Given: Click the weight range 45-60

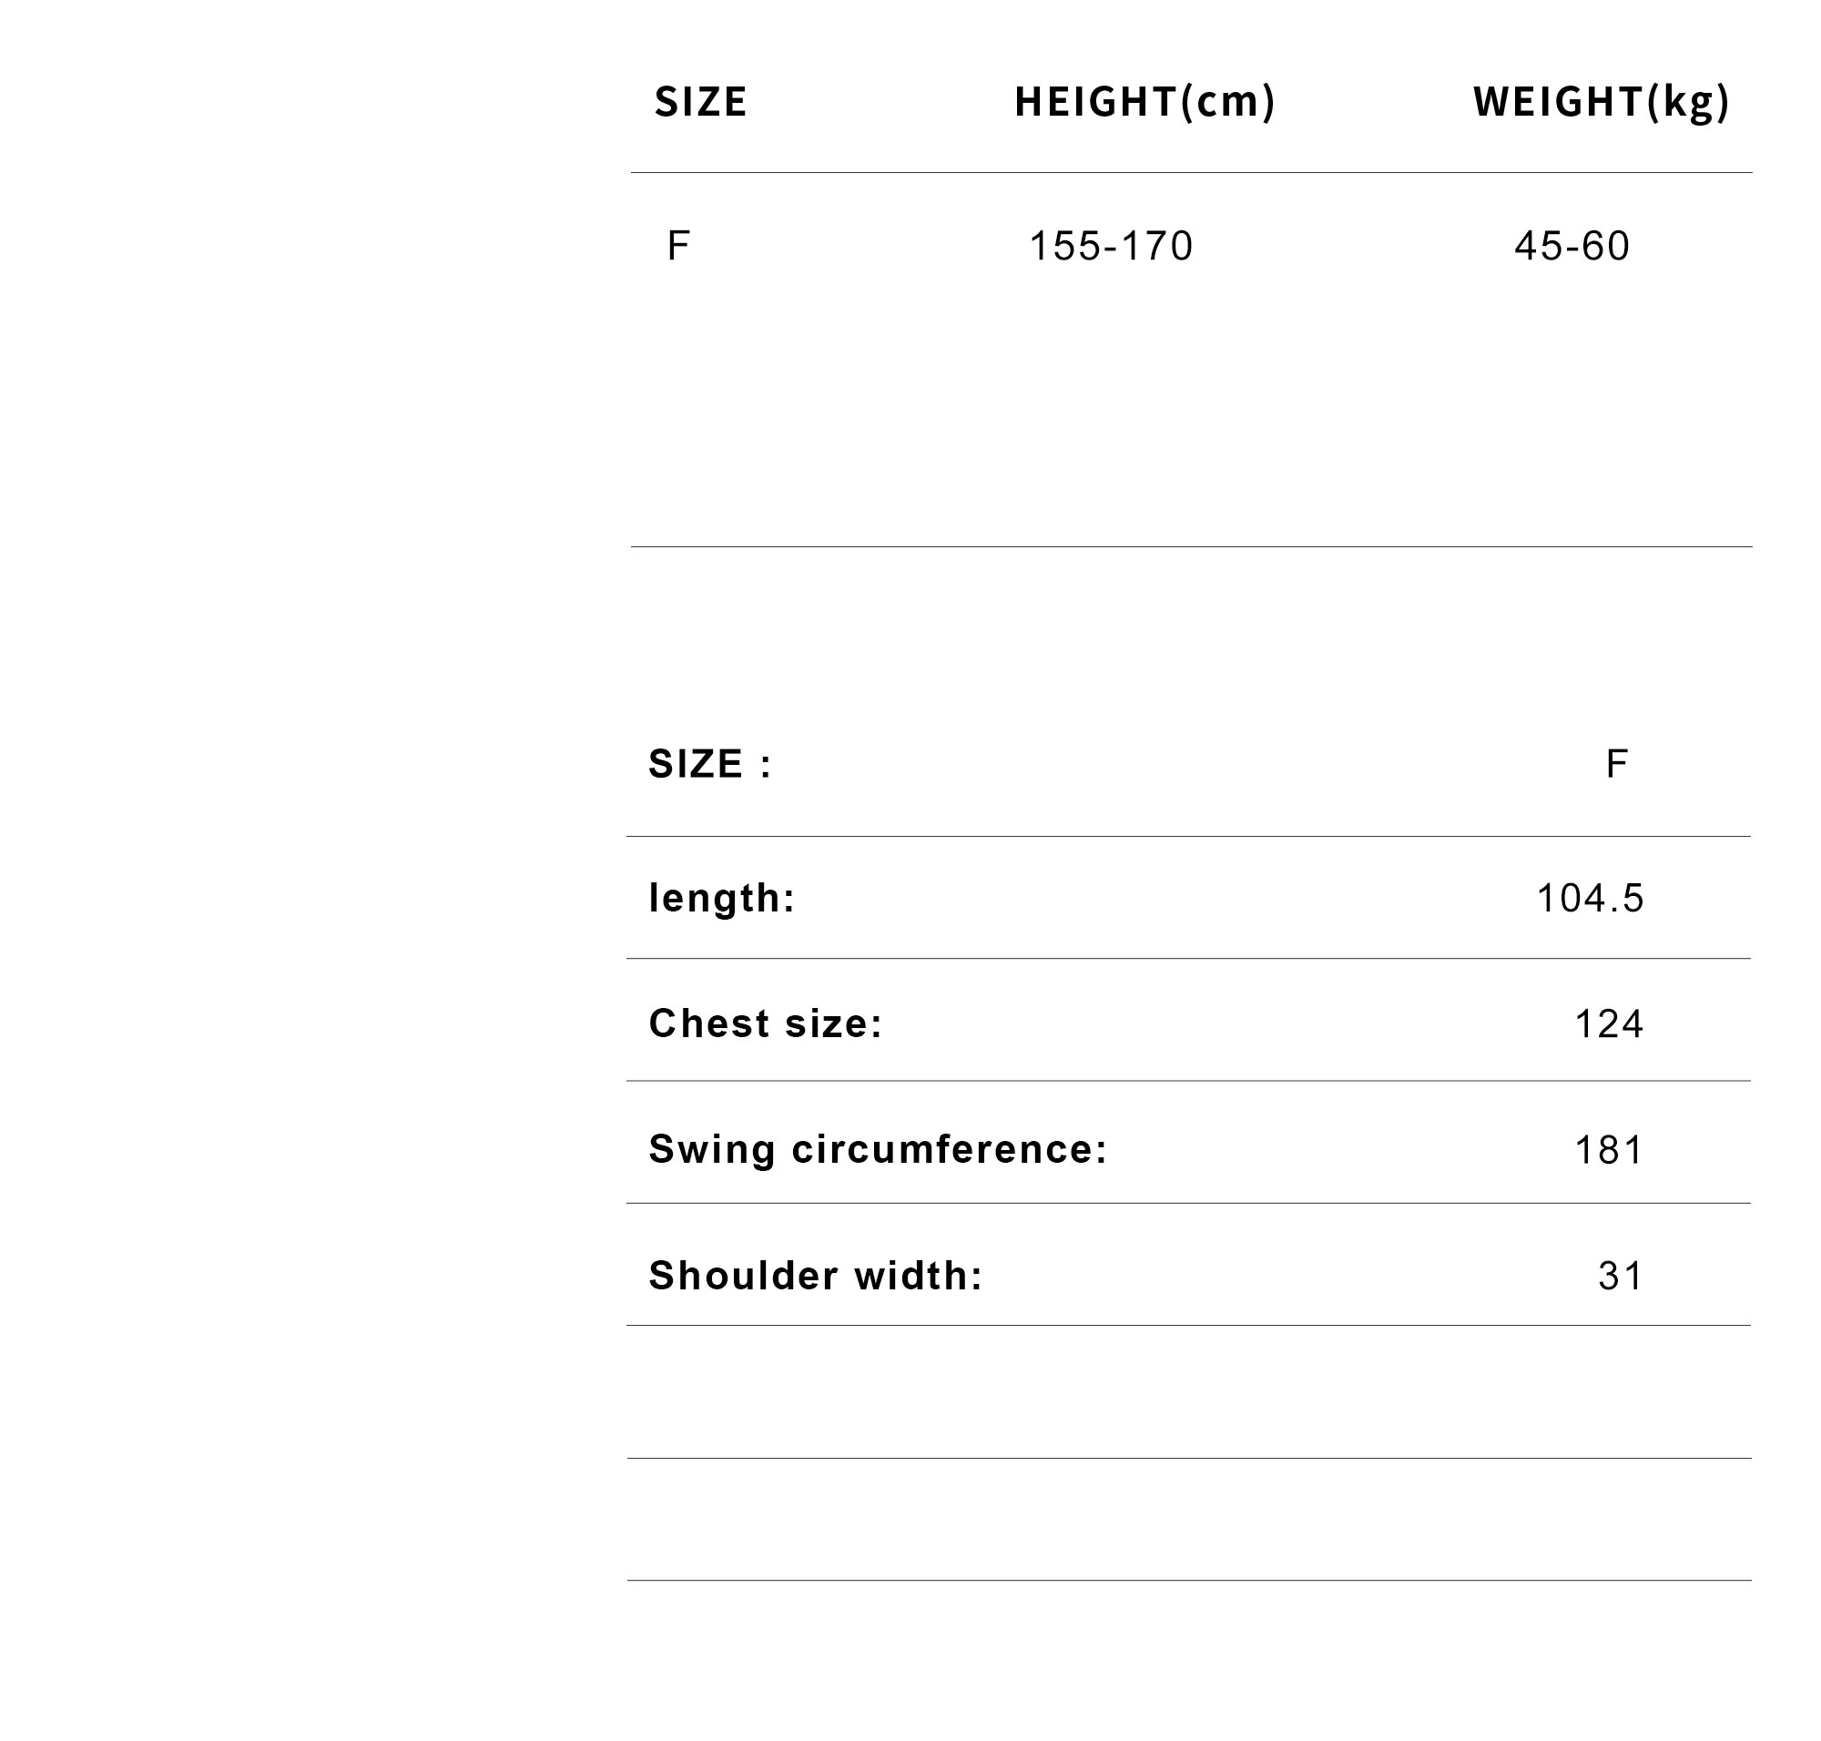Looking at the screenshot, I should pos(1572,246).
